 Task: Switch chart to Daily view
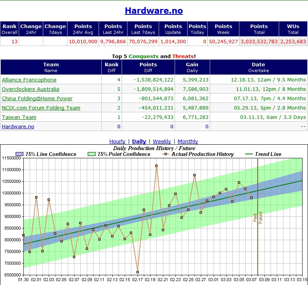tap(139, 142)
